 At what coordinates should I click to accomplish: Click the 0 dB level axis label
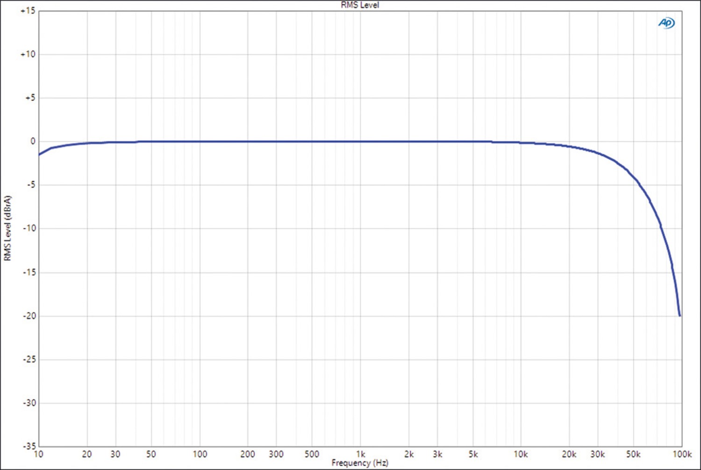tap(32, 141)
